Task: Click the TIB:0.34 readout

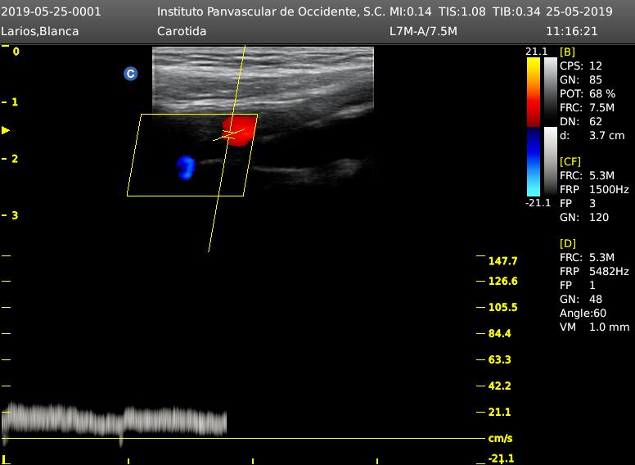Action: point(516,11)
